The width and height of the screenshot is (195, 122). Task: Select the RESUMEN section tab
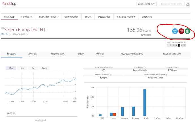click(12, 54)
